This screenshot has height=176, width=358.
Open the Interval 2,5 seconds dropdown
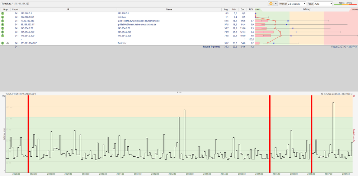tap(297, 4)
